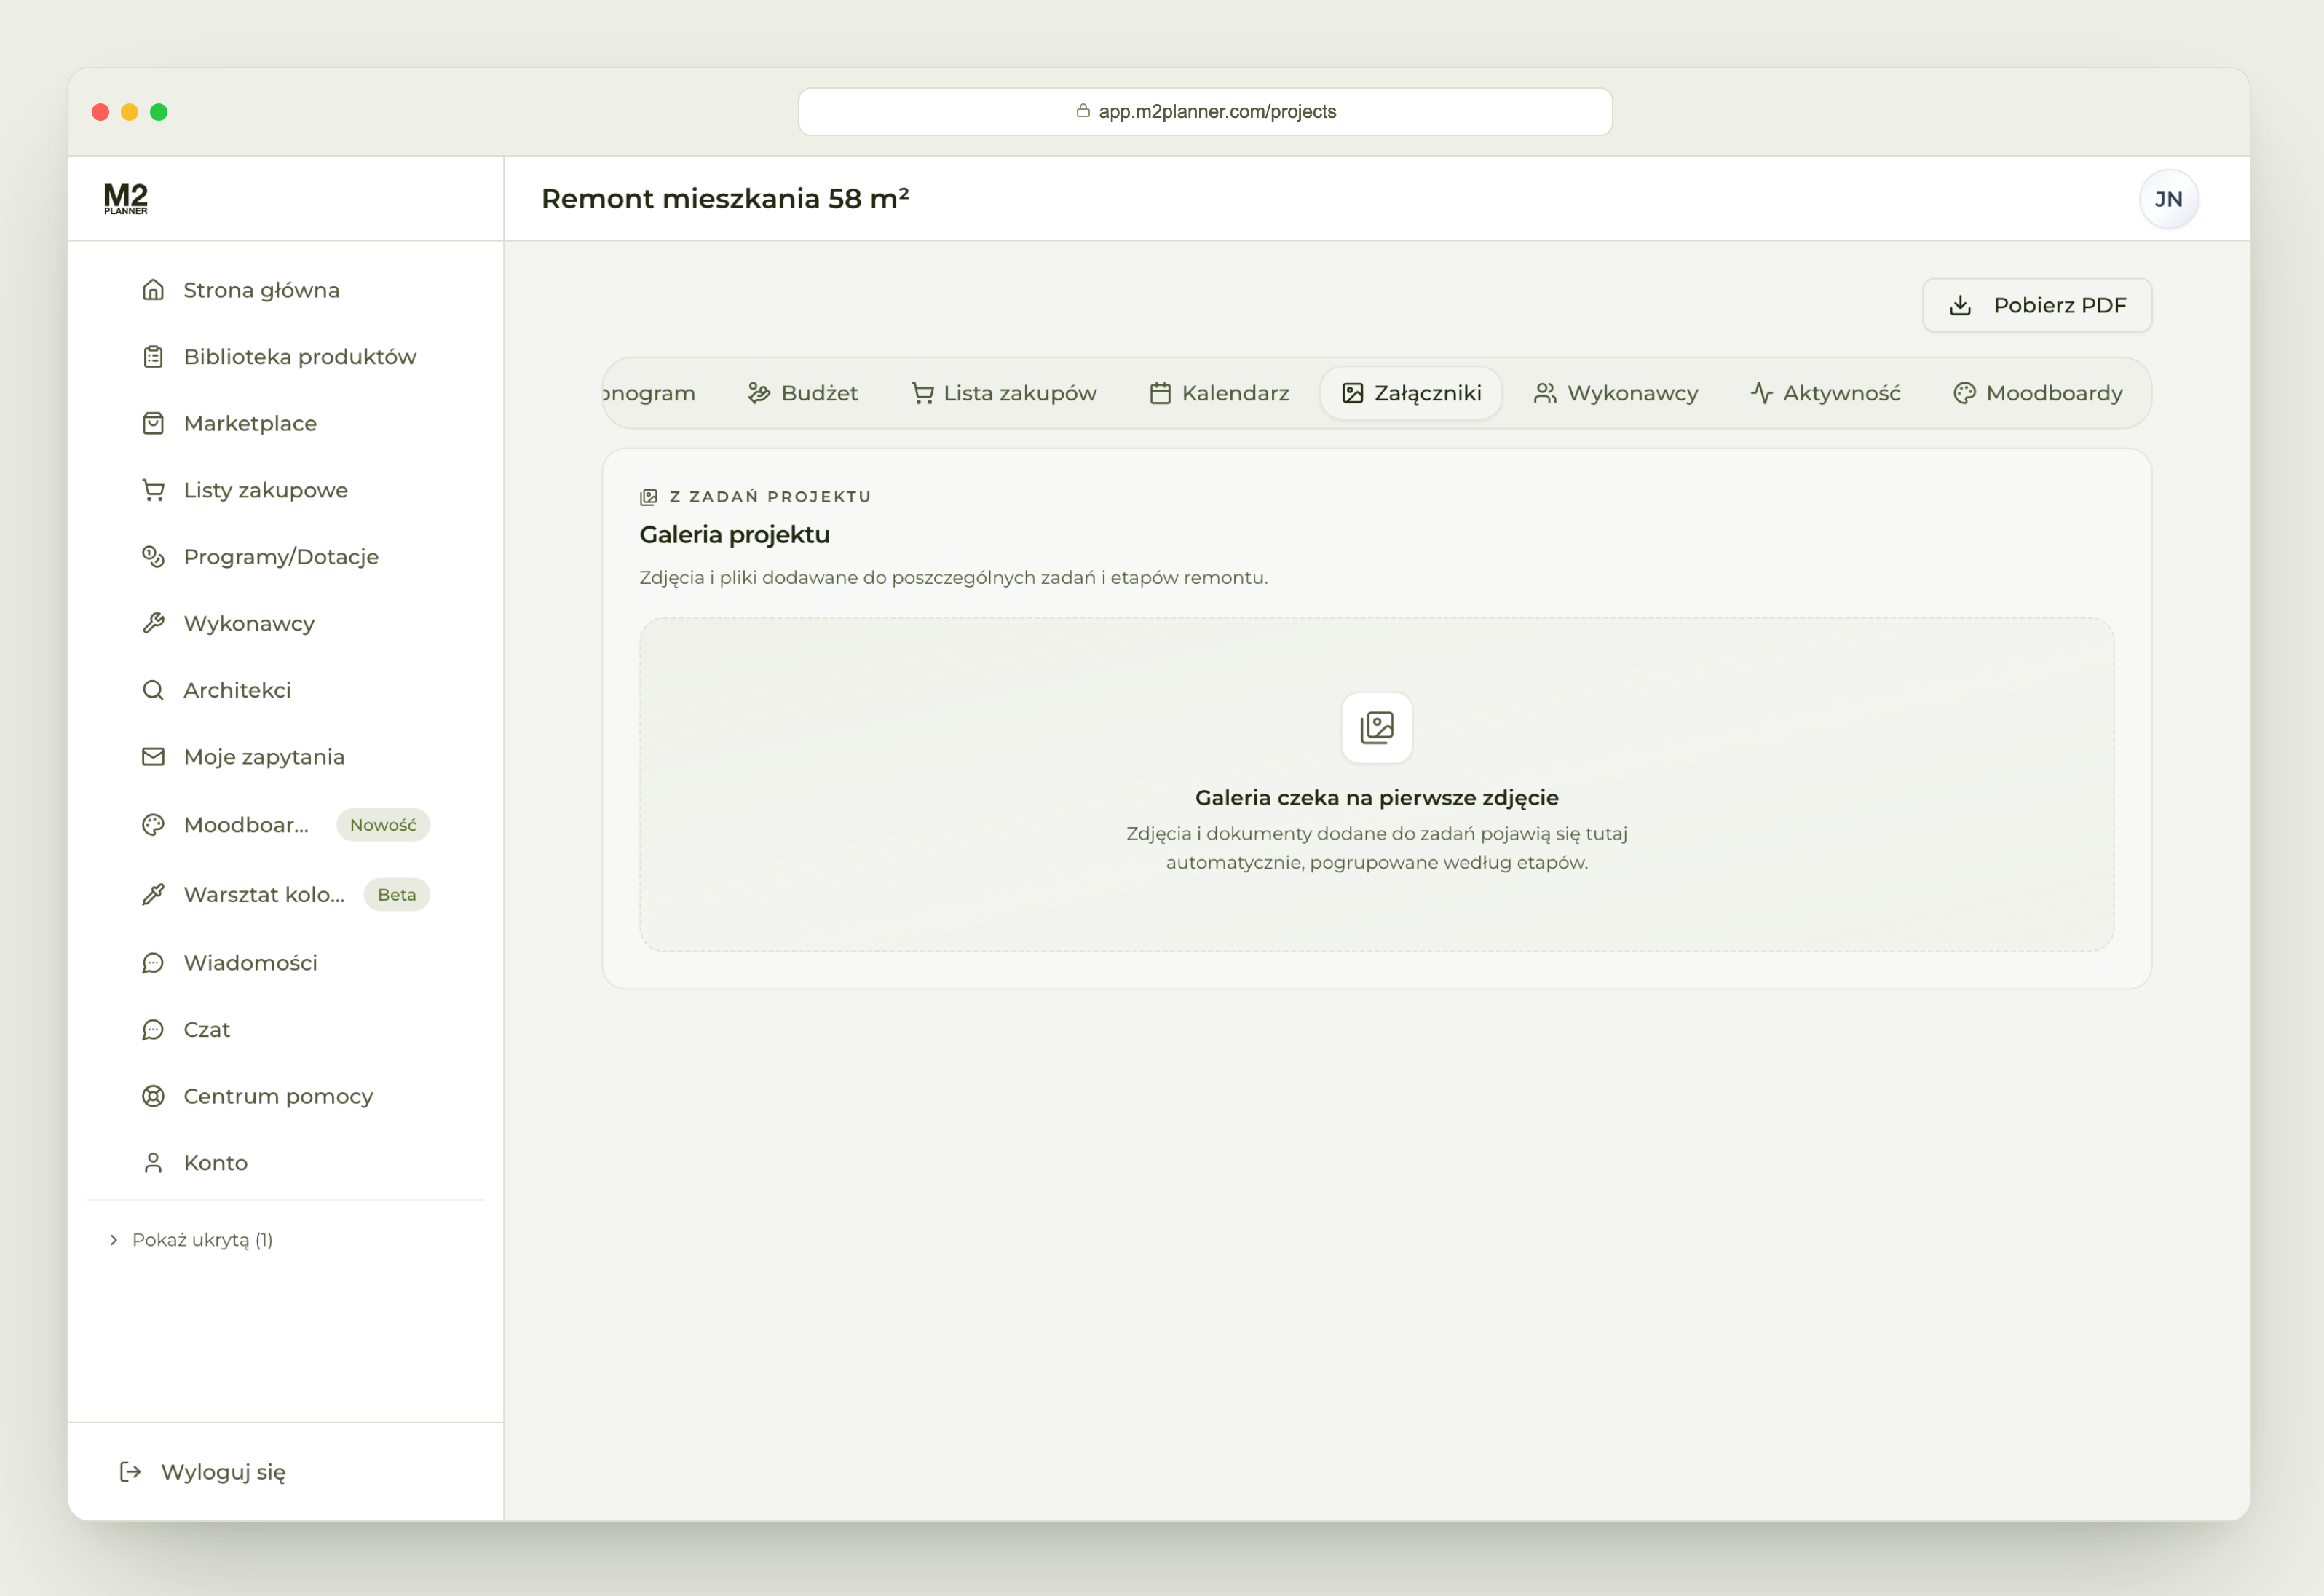Click the yellow minimize window button
Viewport: 2324px width, 1596px height.
[x=129, y=112]
